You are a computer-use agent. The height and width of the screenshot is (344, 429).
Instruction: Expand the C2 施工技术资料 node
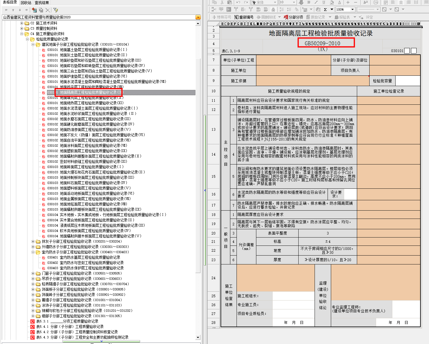[x=22, y=23]
